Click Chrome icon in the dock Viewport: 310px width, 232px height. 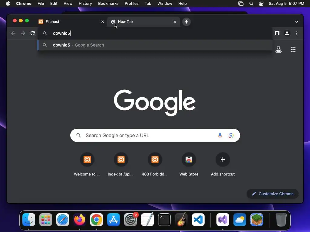click(x=97, y=220)
